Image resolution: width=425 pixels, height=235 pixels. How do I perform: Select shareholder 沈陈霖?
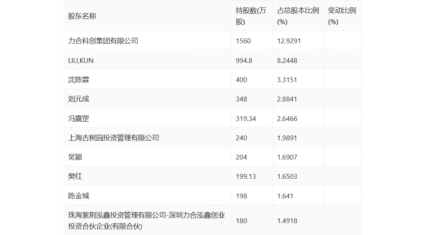[x=78, y=80]
